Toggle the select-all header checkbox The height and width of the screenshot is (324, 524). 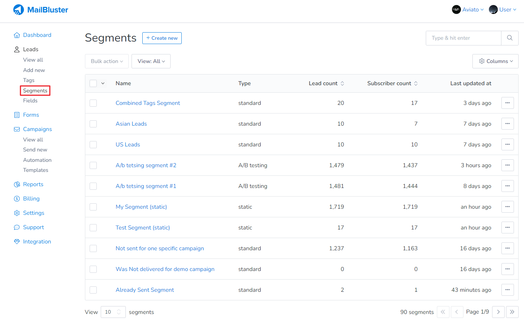click(93, 83)
